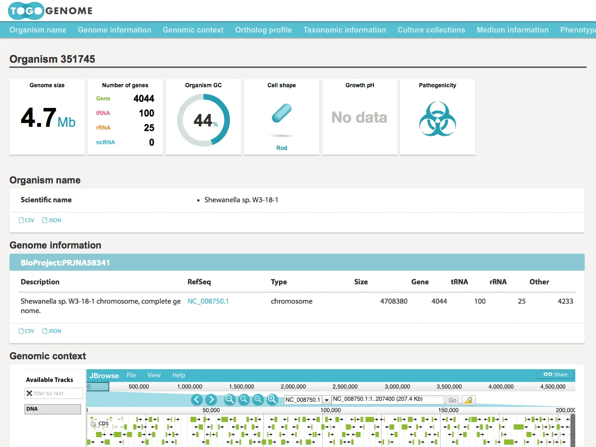Close the CDS track in JBrowse
Viewport: 596px width, 447px height.
click(93, 424)
